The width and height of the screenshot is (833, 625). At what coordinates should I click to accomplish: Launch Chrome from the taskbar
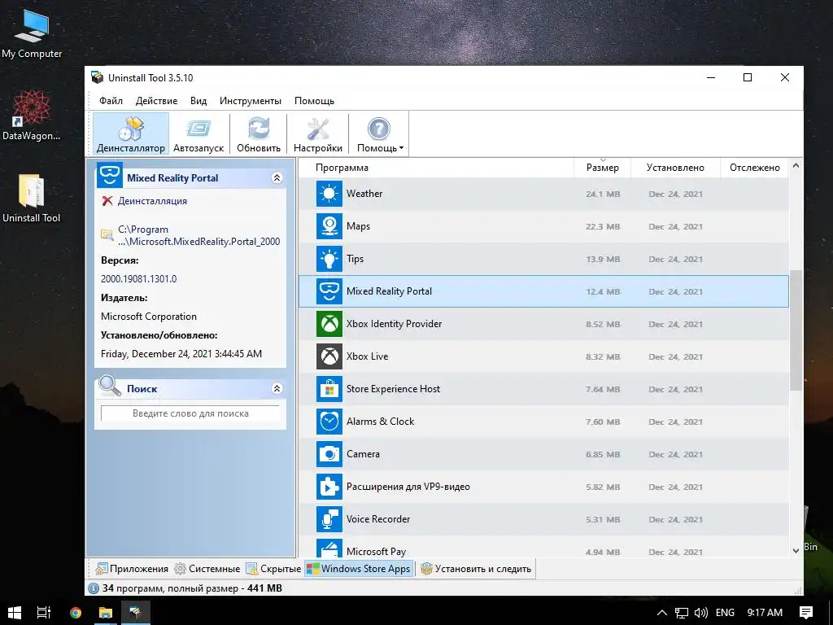(x=76, y=612)
